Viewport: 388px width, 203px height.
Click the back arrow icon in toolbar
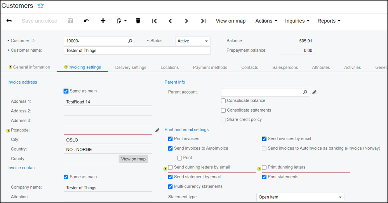9,21
